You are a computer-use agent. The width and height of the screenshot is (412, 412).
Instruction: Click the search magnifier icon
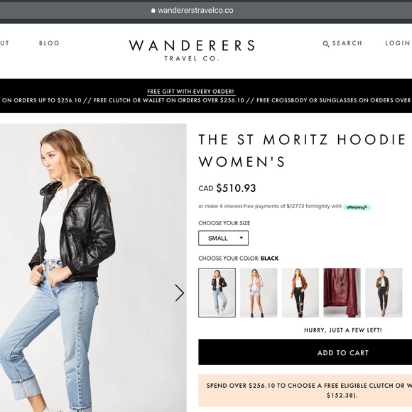[x=325, y=43]
